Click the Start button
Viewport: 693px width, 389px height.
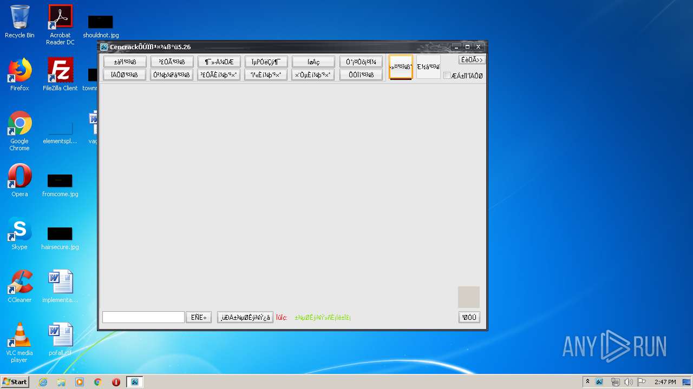coord(15,382)
